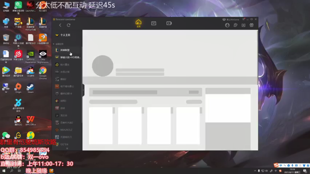Go back with the WeGame back arrow
The width and height of the screenshot is (310, 174).
60,25
